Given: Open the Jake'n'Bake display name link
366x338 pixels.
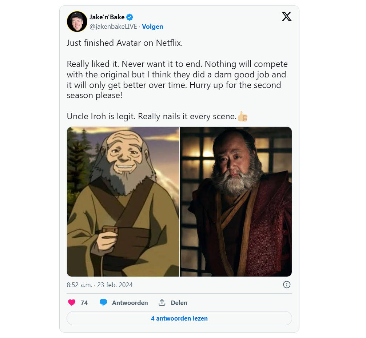Looking at the screenshot, I should pos(107,17).
